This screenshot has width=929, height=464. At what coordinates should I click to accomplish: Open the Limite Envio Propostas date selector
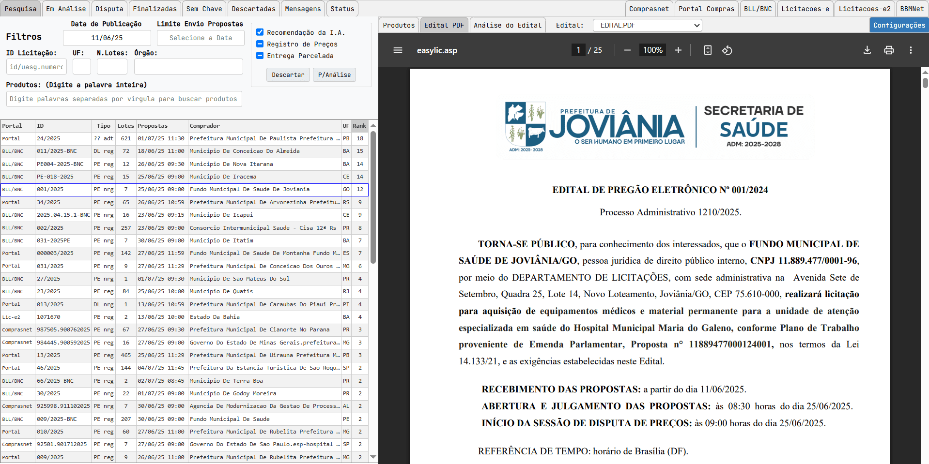pyautogui.click(x=201, y=38)
